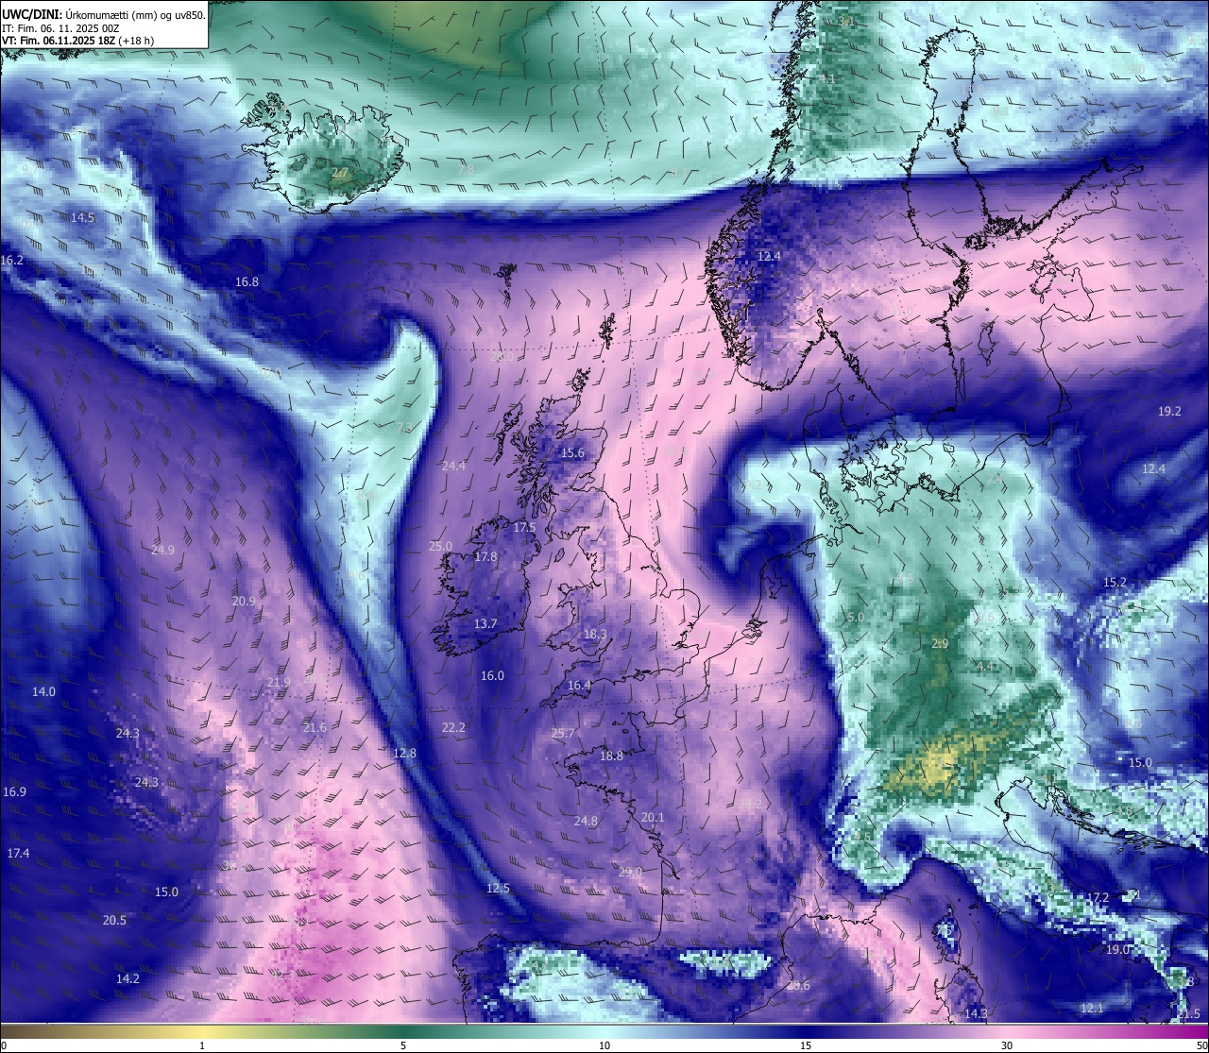Click the 12.4 value over Norway
The width and height of the screenshot is (1209, 1053).
tap(769, 256)
